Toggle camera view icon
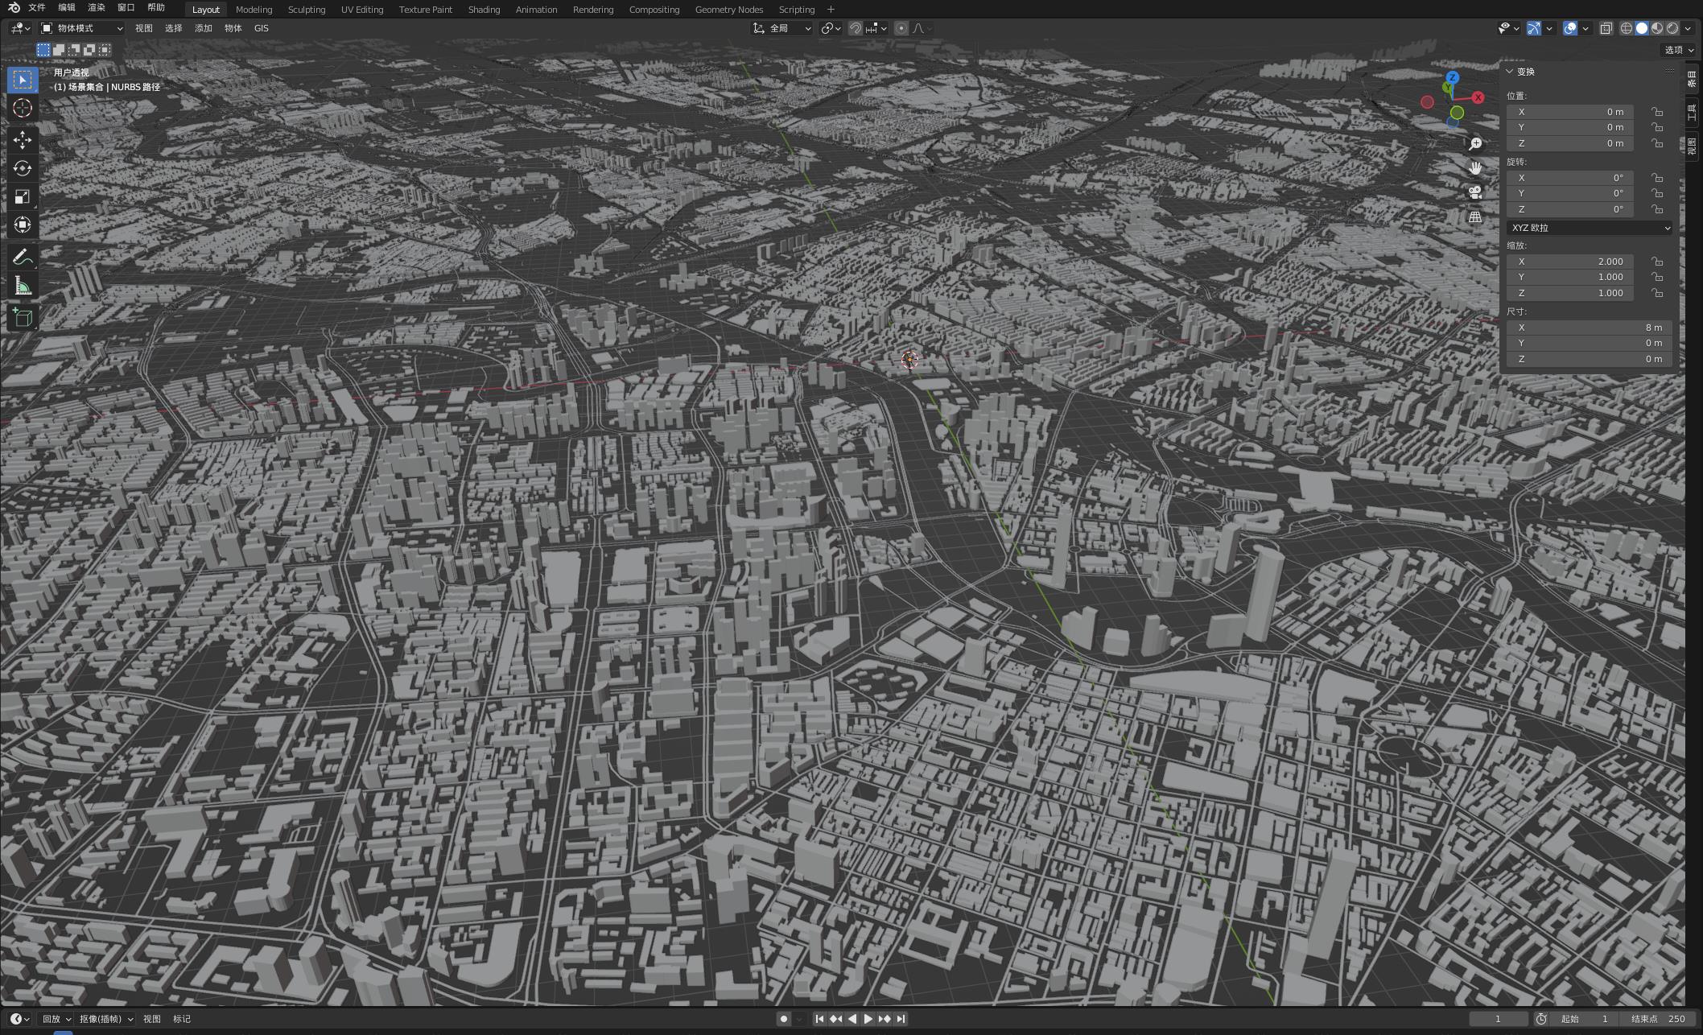The width and height of the screenshot is (1703, 1035). pos(1474,192)
